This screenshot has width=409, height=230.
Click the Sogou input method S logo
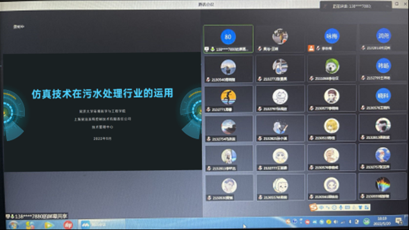(313, 207)
